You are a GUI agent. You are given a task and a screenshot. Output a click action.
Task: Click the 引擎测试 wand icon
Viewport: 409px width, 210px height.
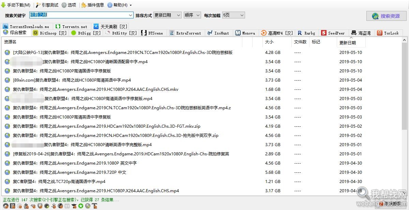(38, 5)
